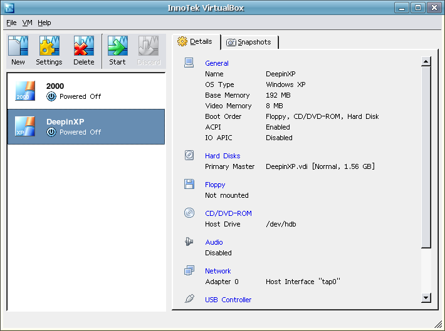Click the USB Controller plug icon

(x=189, y=298)
